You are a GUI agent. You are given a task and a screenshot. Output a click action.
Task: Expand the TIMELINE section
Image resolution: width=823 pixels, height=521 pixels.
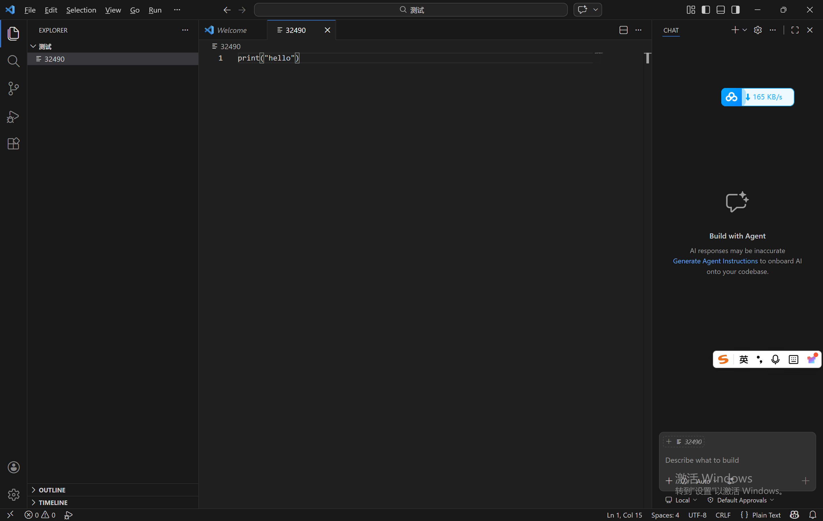[x=53, y=502]
